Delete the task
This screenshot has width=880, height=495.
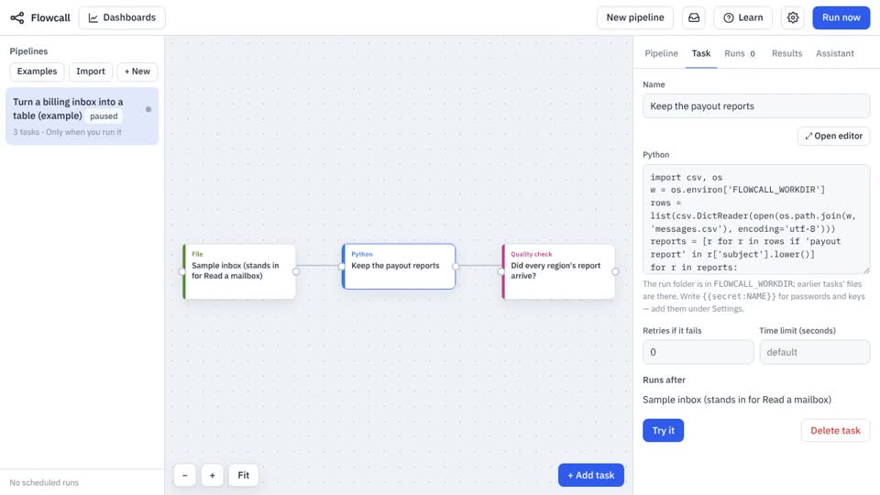tap(835, 431)
